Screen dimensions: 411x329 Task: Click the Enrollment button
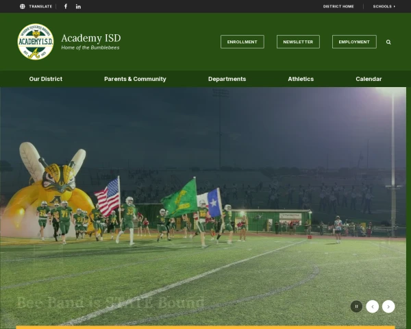tap(242, 42)
